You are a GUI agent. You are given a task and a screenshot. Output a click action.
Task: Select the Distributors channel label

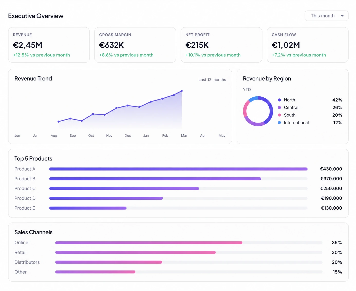tap(27, 262)
